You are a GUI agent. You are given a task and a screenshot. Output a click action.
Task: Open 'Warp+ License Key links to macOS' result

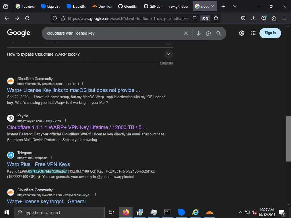pyautogui.click(x=74, y=90)
